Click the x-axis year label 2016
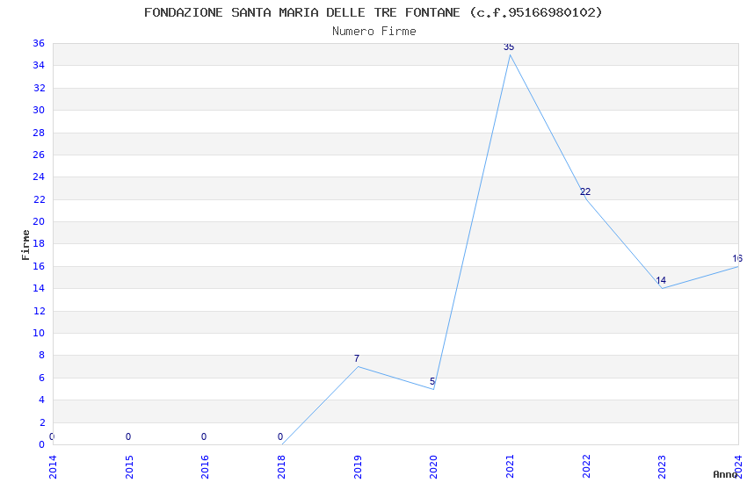The image size is (747, 483). (x=205, y=466)
